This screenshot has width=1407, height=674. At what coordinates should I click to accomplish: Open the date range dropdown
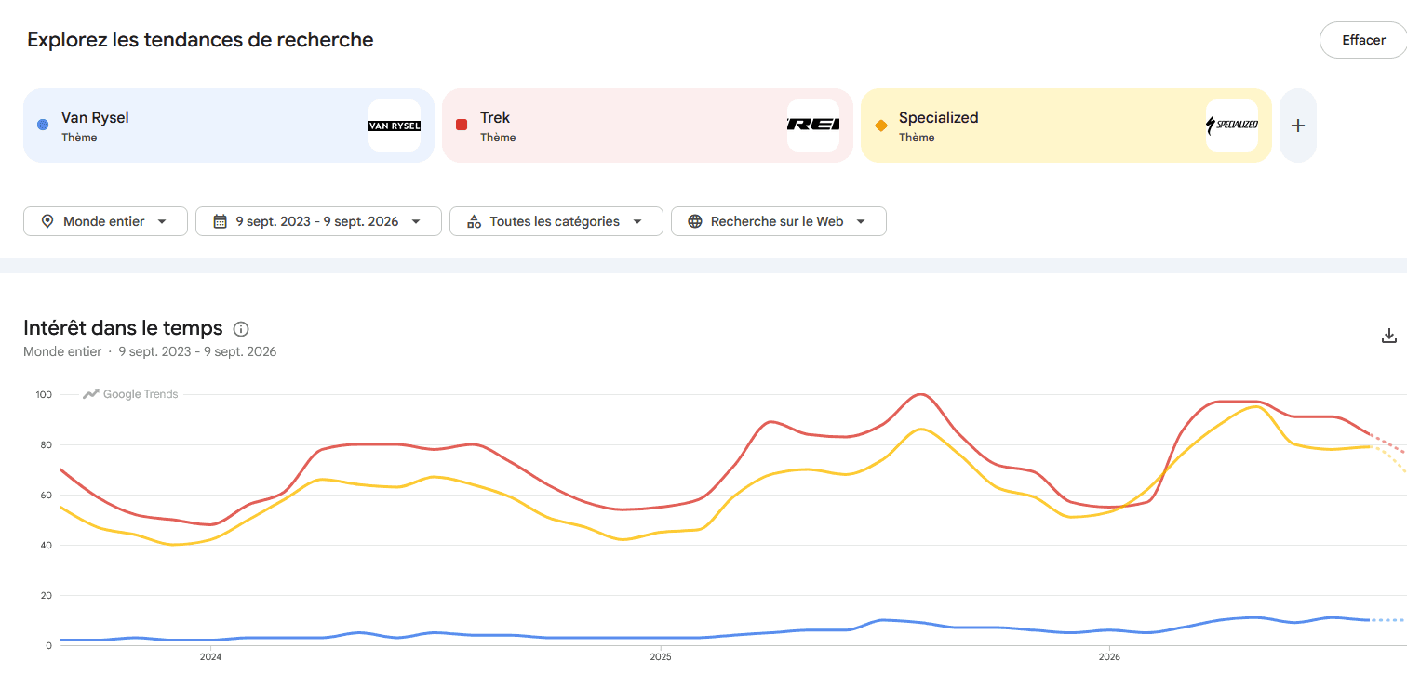[x=318, y=221]
